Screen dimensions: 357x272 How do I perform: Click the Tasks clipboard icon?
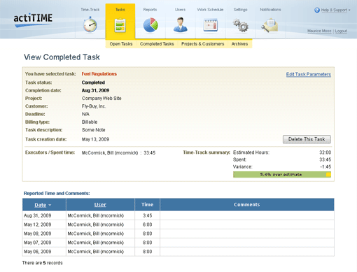[x=120, y=25]
